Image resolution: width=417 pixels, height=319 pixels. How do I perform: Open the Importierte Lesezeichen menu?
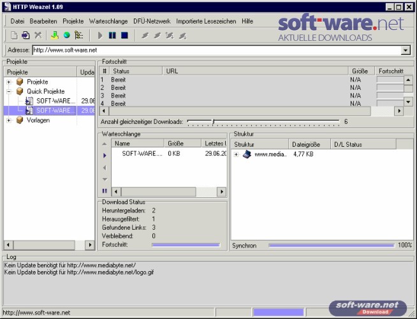pyautogui.click(x=206, y=21)
